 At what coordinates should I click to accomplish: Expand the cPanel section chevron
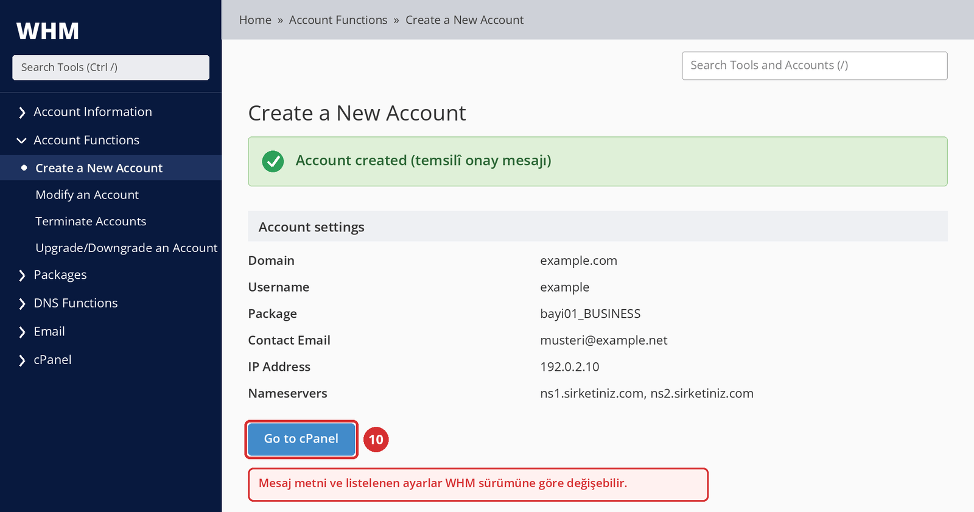tap(22, 360)
